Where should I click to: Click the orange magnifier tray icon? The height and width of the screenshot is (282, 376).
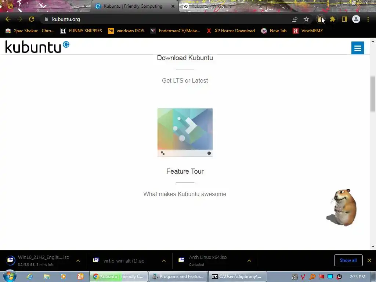(312, 277)
